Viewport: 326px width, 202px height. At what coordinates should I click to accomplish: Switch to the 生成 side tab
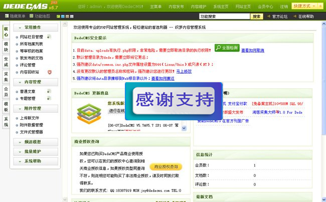point(6,62)
